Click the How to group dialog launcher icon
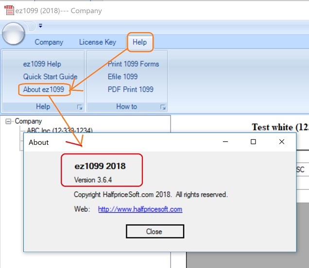Viewport: 309px width, 268px height. coord(163,107)
